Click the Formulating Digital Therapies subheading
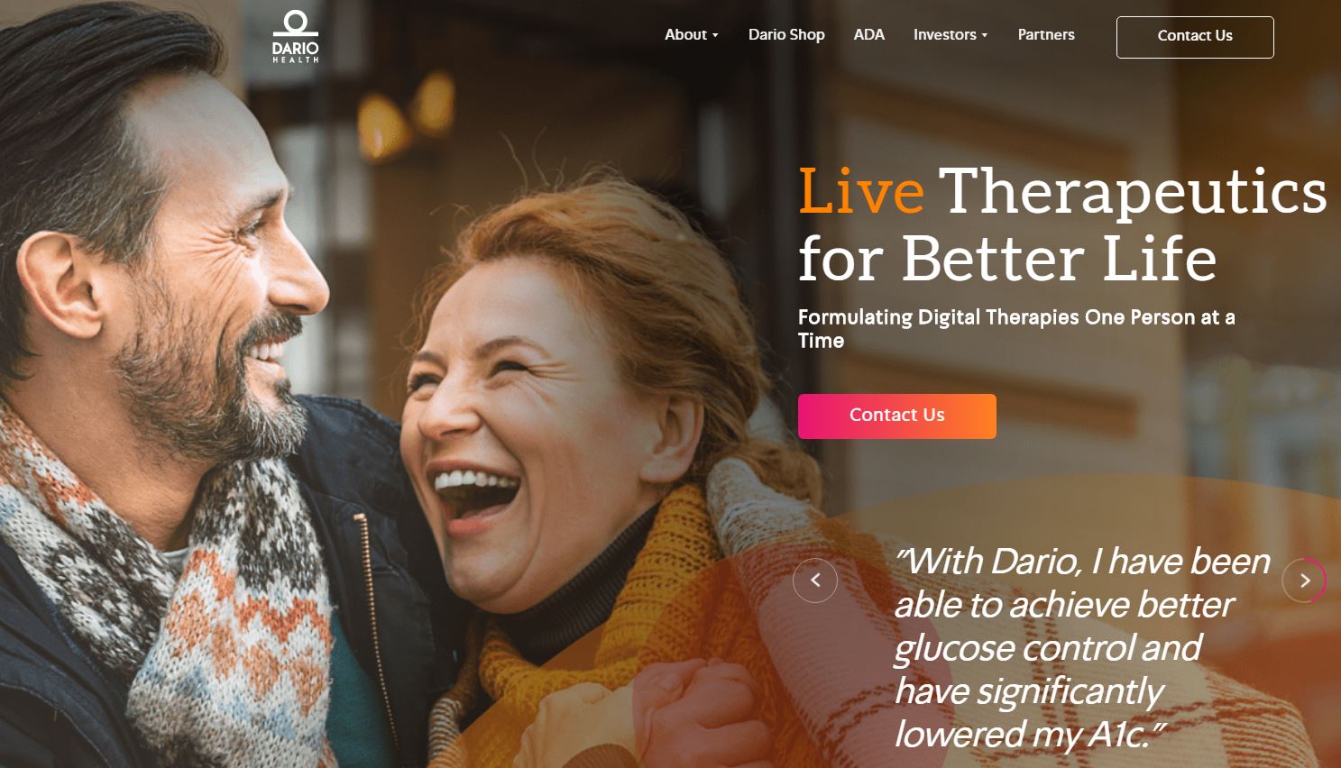The height and width of the screenshot is (768, 1341). (1016, 329)
